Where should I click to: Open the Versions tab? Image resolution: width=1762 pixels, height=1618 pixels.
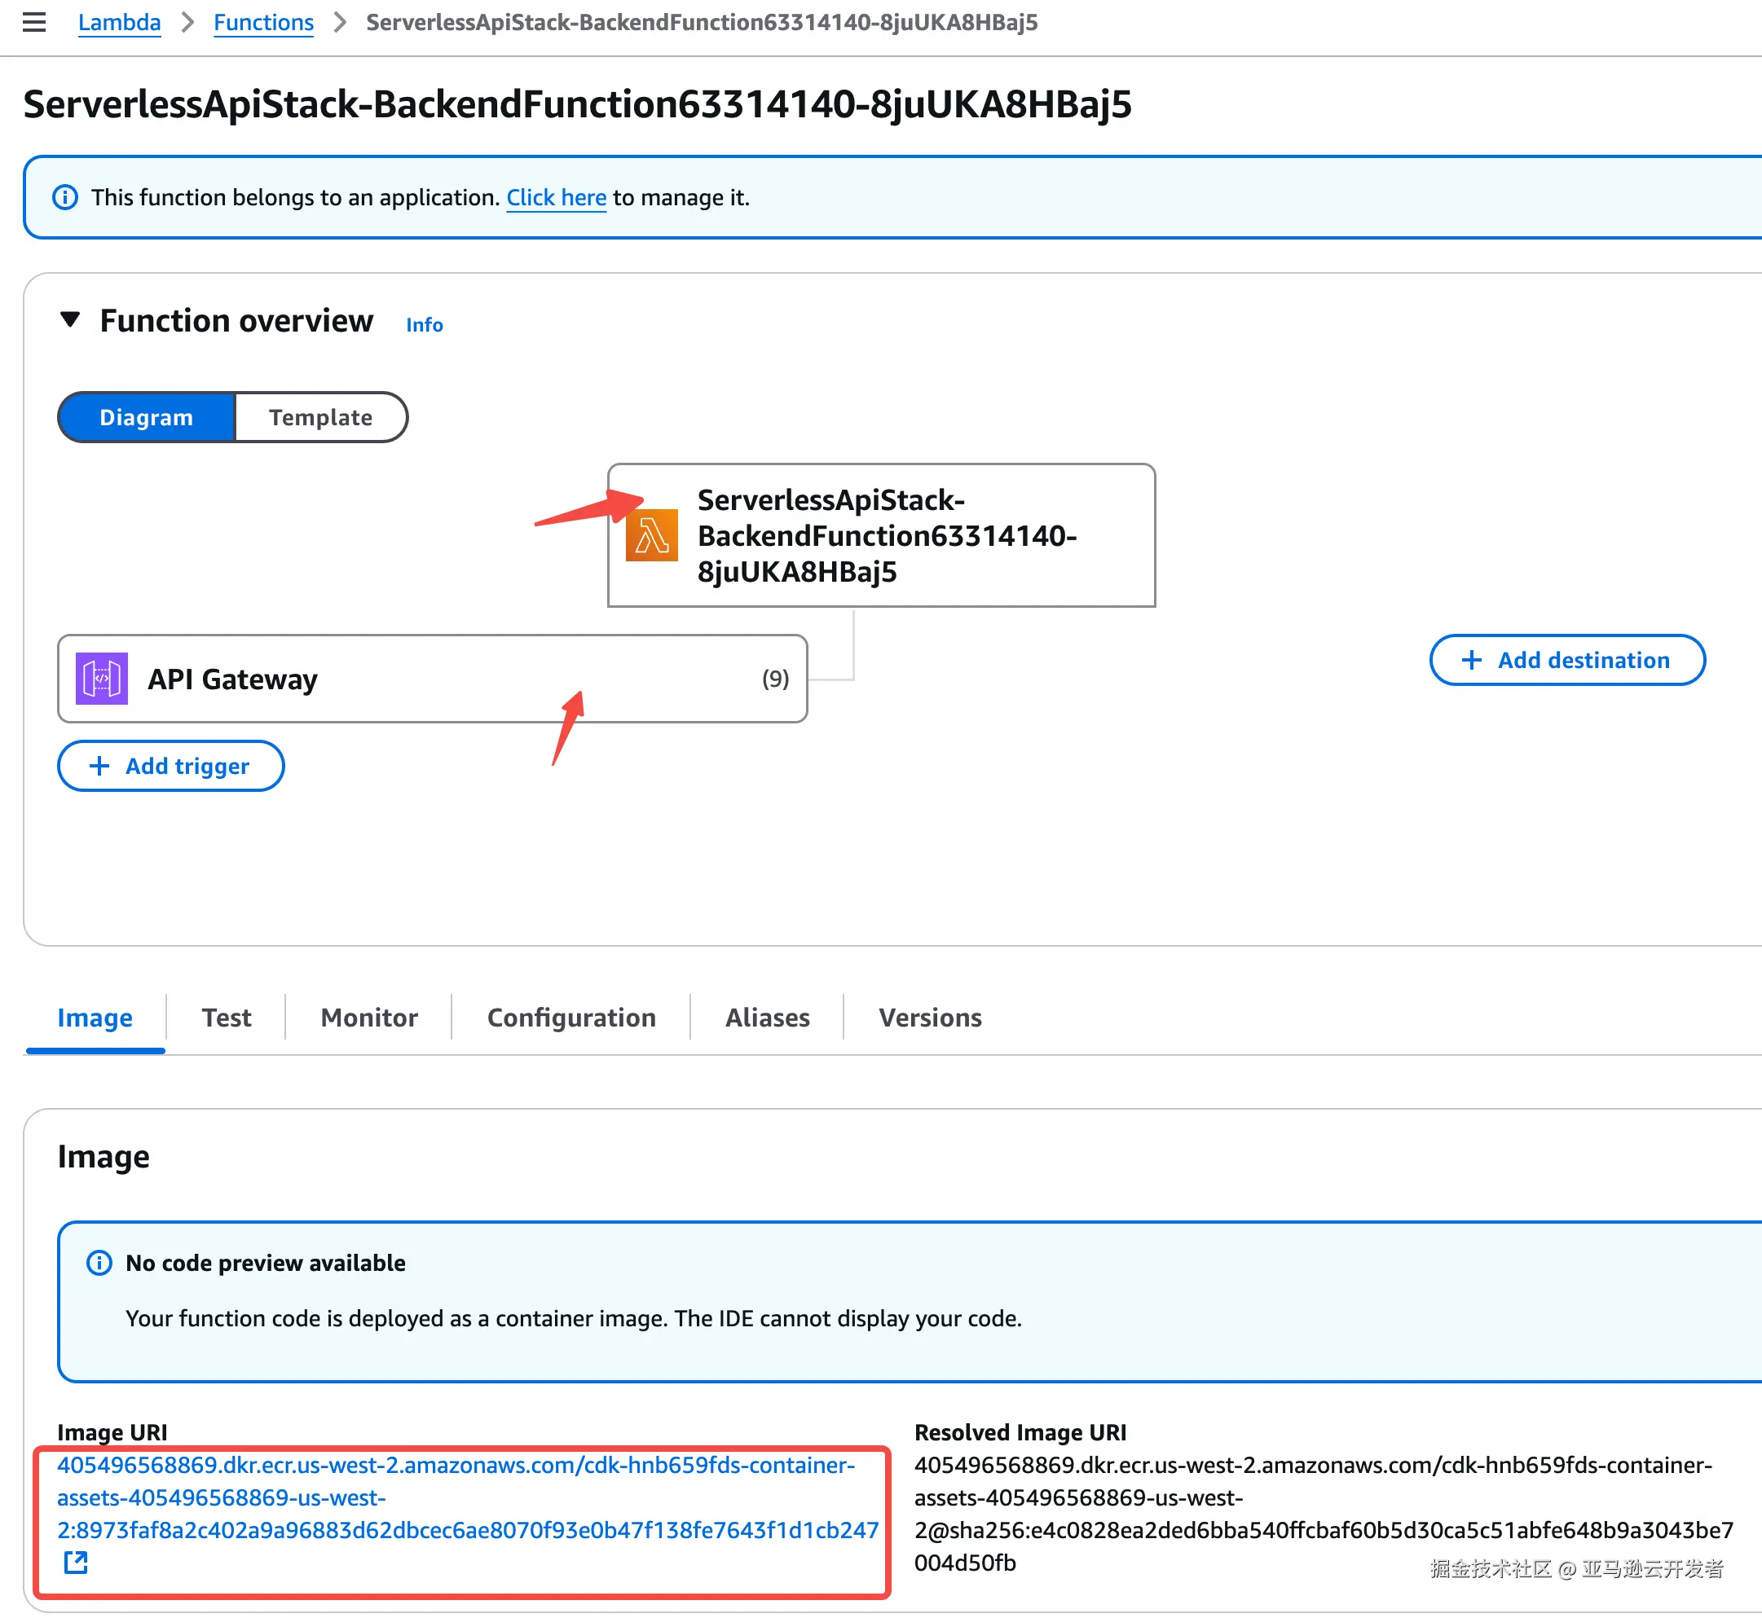tap(929, 1018)
